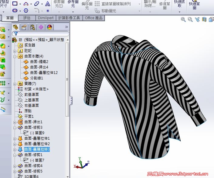Click the panel collapse handle arrows
Screen dimensions: 214x178
pos(71,100)
